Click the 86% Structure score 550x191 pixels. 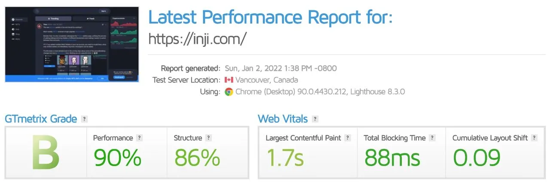coord(197,158)
